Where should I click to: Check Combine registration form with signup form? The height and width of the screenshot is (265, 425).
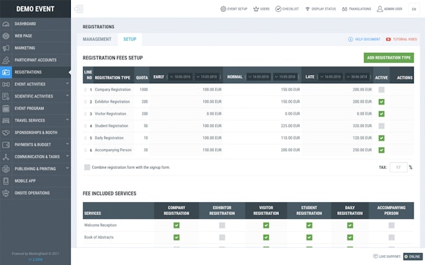pyautogui.click(x=87, y=167)
